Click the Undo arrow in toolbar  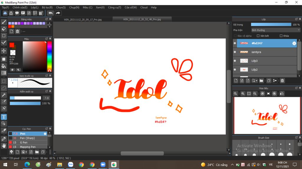pos(50,13)
